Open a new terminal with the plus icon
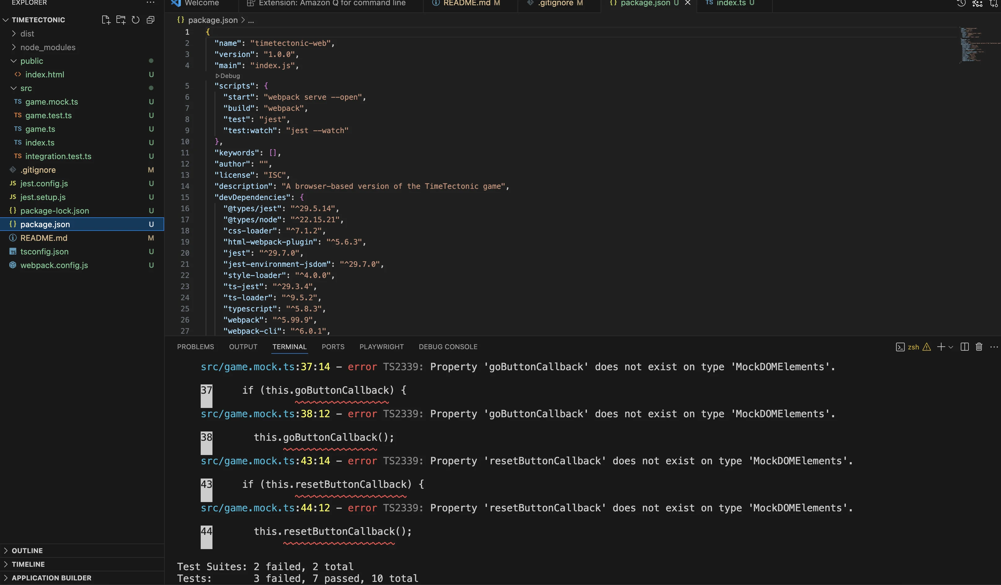The height and width of the screenshot is (585, 1001). tap(941, 347)
